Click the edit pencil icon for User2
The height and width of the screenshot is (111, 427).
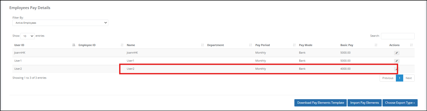[x=397, y=69]
